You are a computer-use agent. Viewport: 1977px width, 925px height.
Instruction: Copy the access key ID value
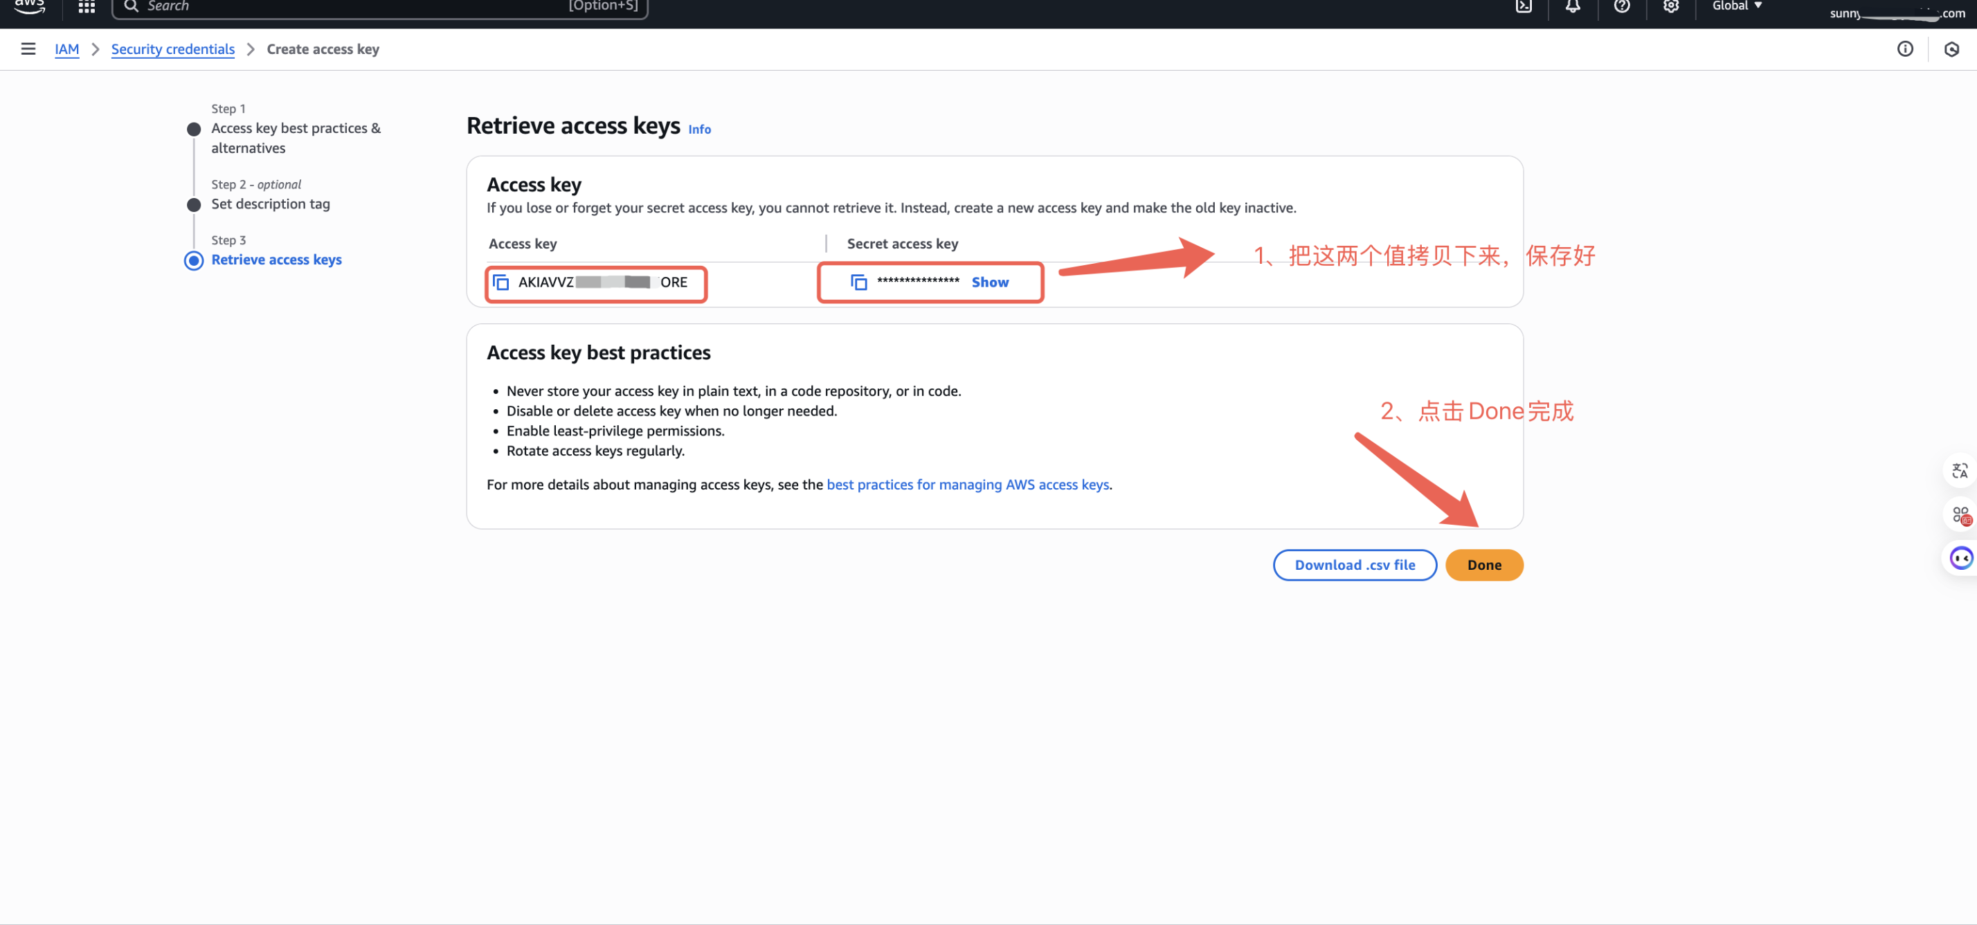click(501, 282)
